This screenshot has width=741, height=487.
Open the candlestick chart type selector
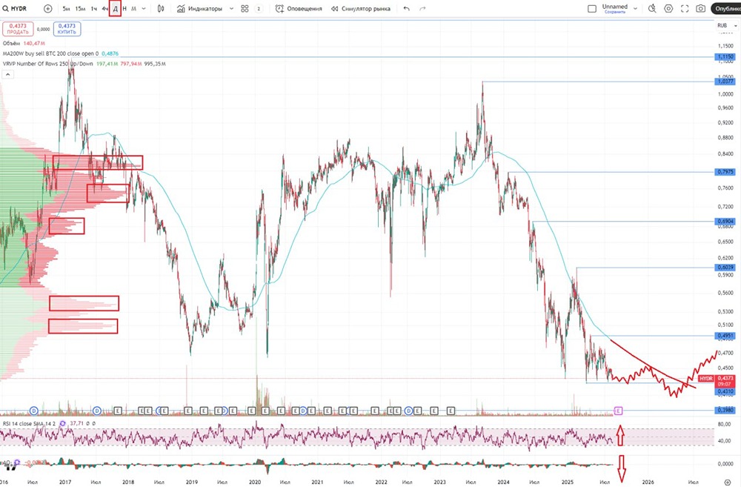[x=161, y=8]
